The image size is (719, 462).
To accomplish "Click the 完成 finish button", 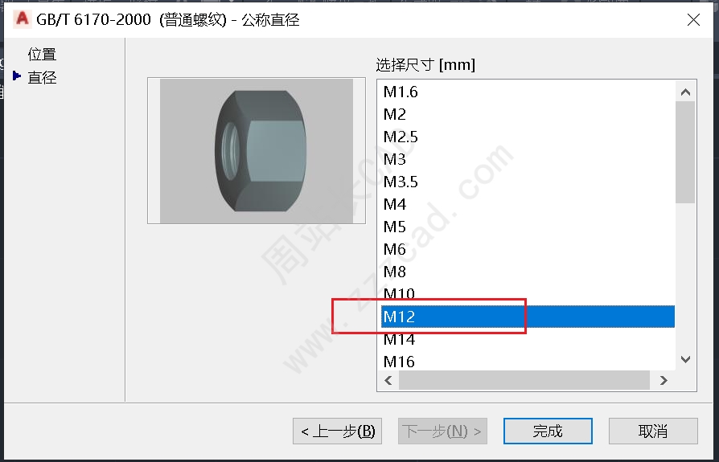I will coord(548,431).
